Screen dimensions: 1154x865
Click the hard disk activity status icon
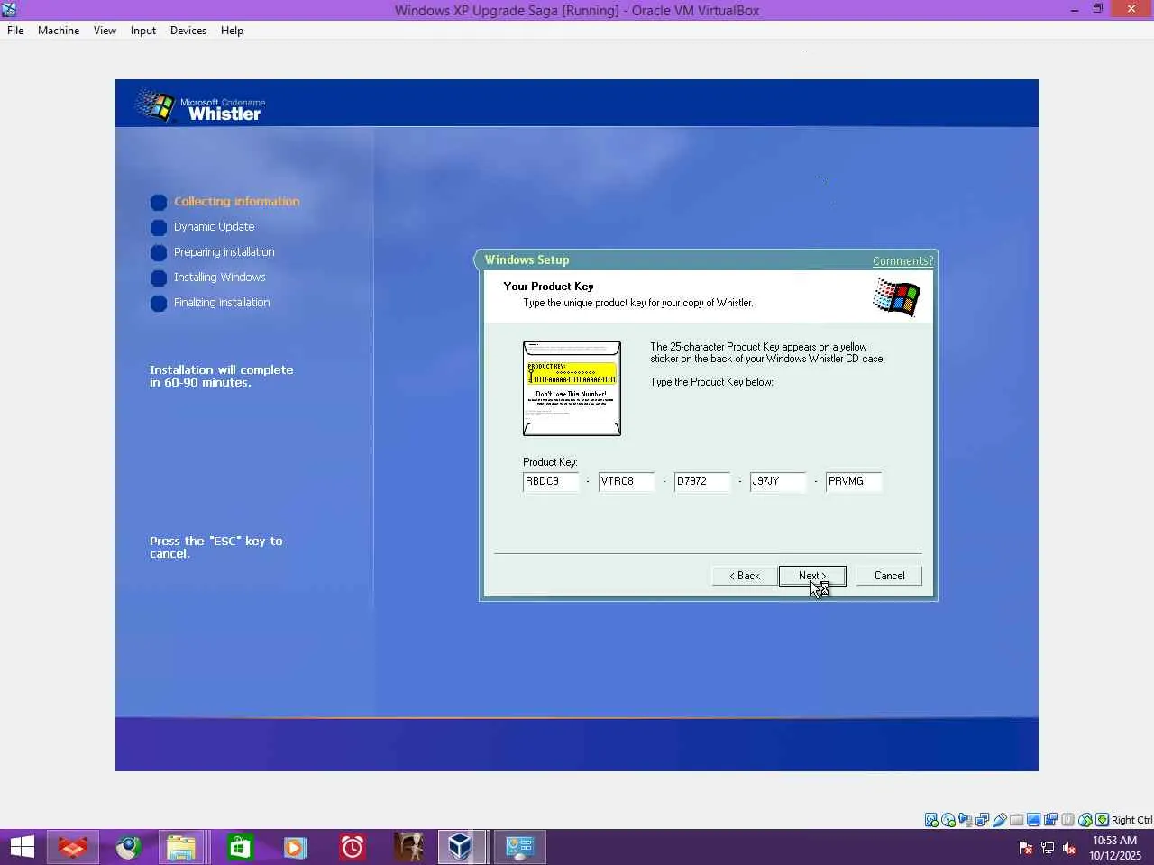(931, 820)
